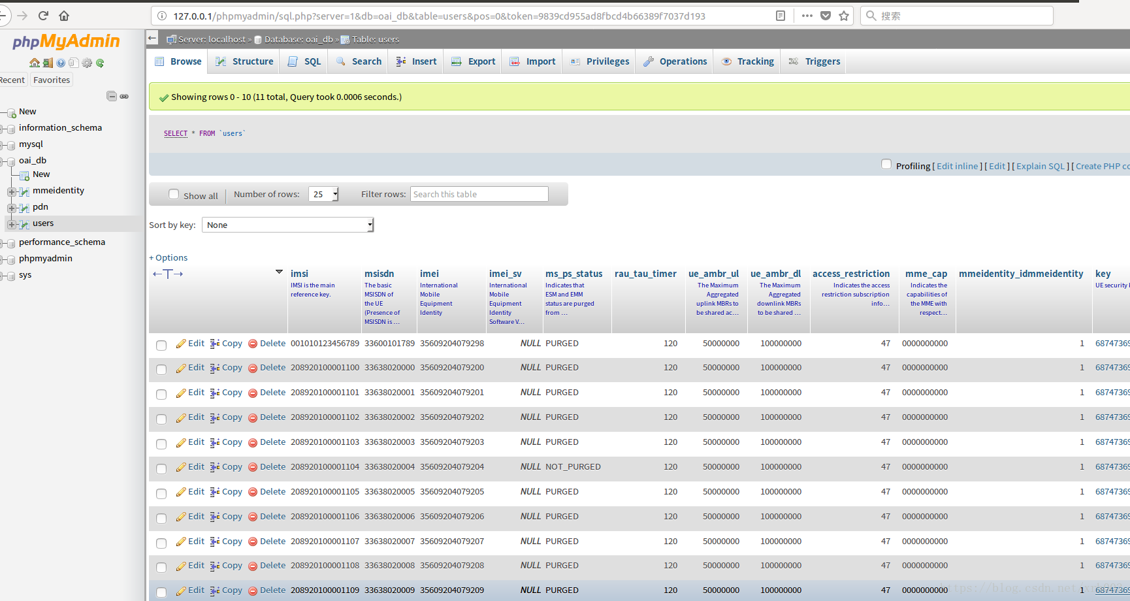The height and width of the screenshot is (601, 1130).
Task: Sort by msisdn column header
Action: coord(379,274)
